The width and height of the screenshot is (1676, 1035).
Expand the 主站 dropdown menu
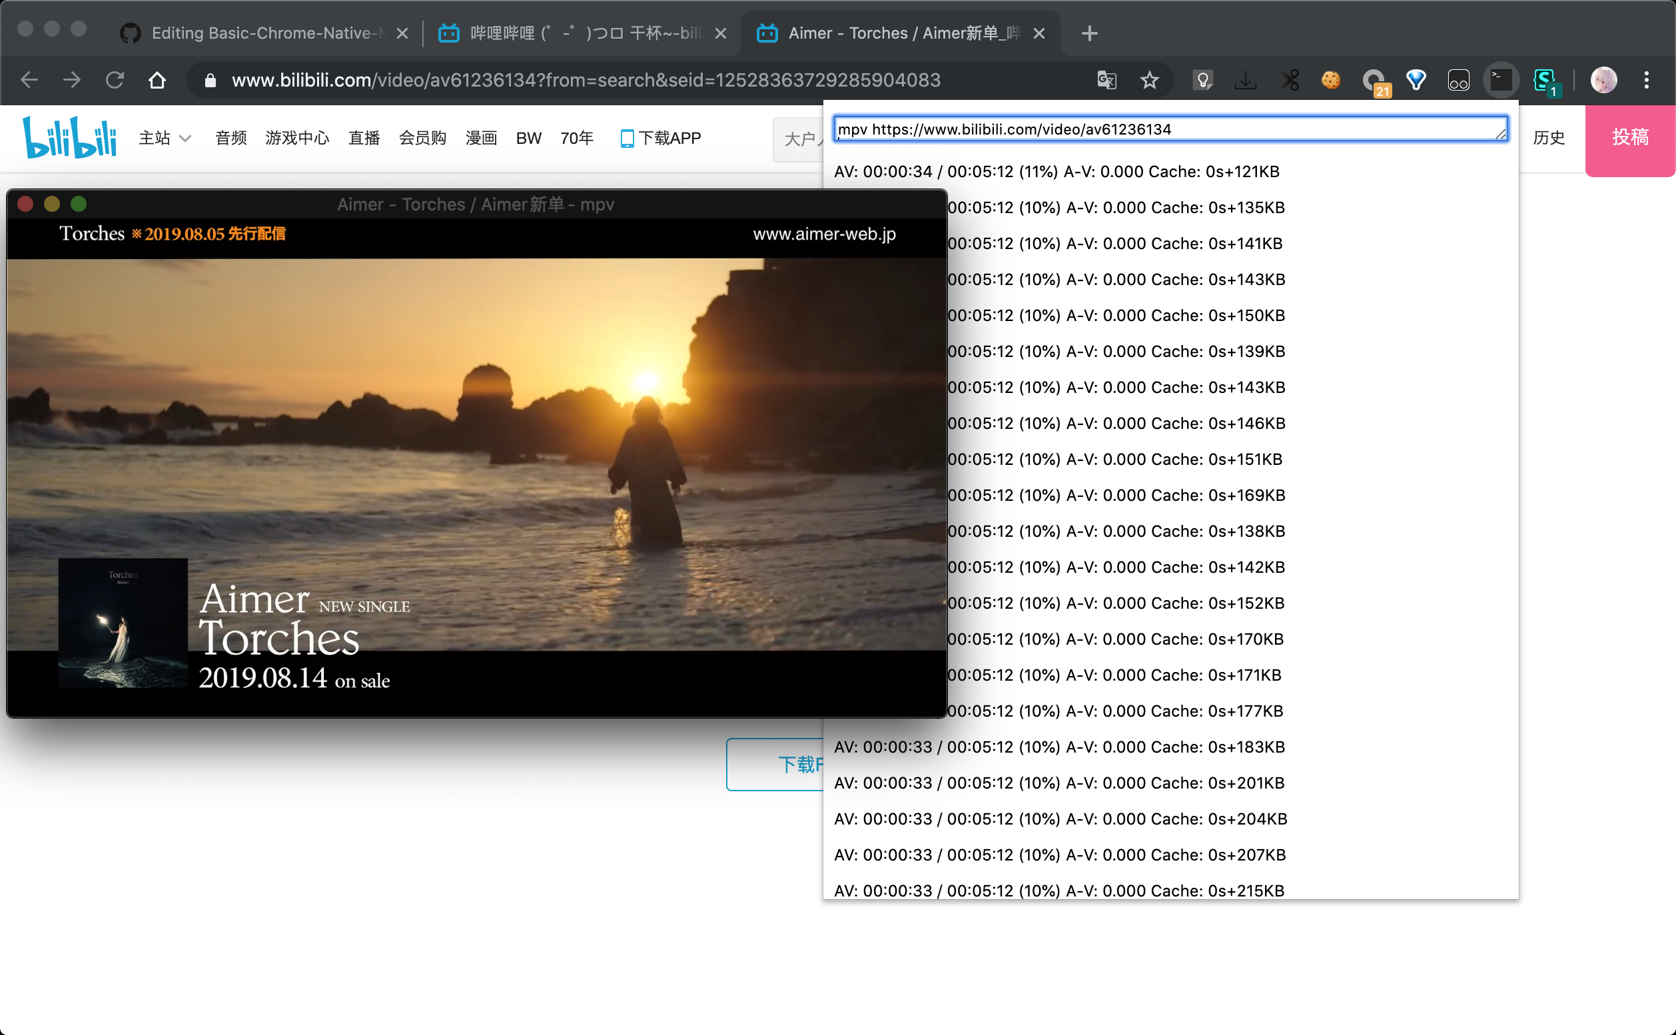coord(165,139)
